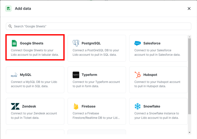Click the scrollbar up arrow
197x139 pixels.
(x=189, y=37)
